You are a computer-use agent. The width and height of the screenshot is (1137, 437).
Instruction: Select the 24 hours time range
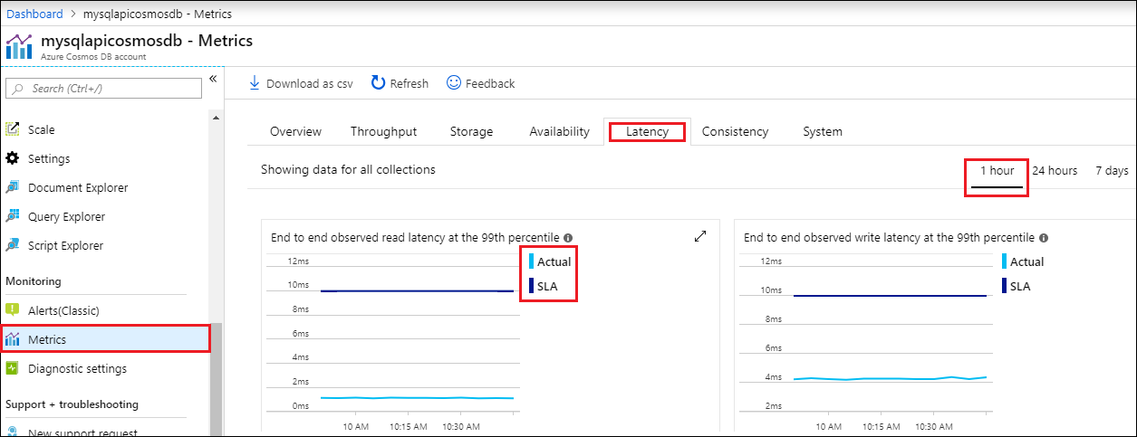[1055, 170]
